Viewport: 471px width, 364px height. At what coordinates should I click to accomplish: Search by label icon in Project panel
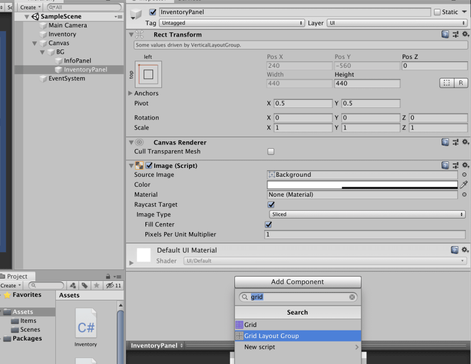[x=85, y=286]
